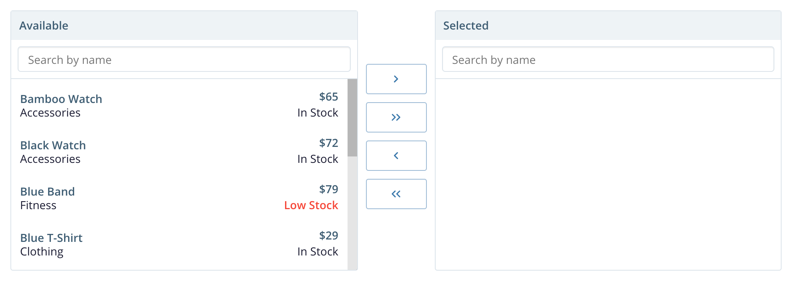Click the Clothing category under Blue T-Shirt

tap(42, 251)
